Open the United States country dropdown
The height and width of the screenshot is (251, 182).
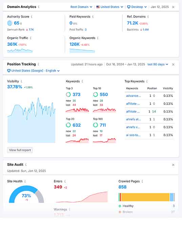click(109, 7)
